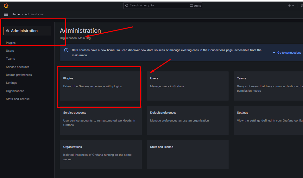Click 'Extend the Grafana experience with plugins' text
Screen dimensions: 303x178
[x=92, y=86]
